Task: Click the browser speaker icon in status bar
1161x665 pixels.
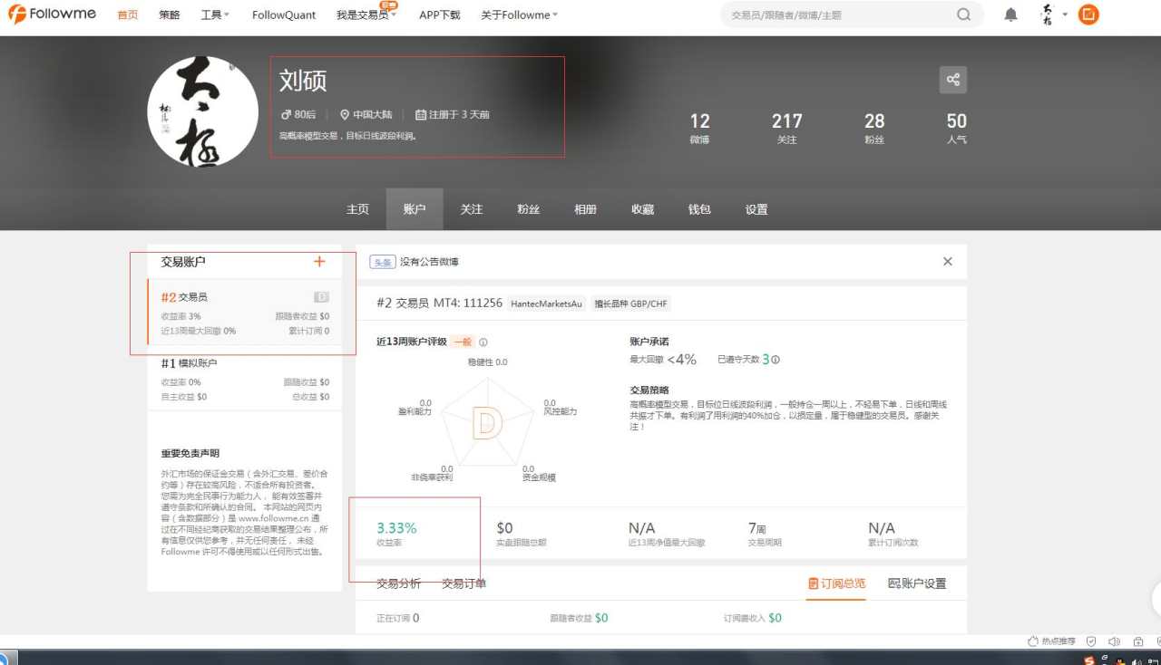Action: [1115, 641]
